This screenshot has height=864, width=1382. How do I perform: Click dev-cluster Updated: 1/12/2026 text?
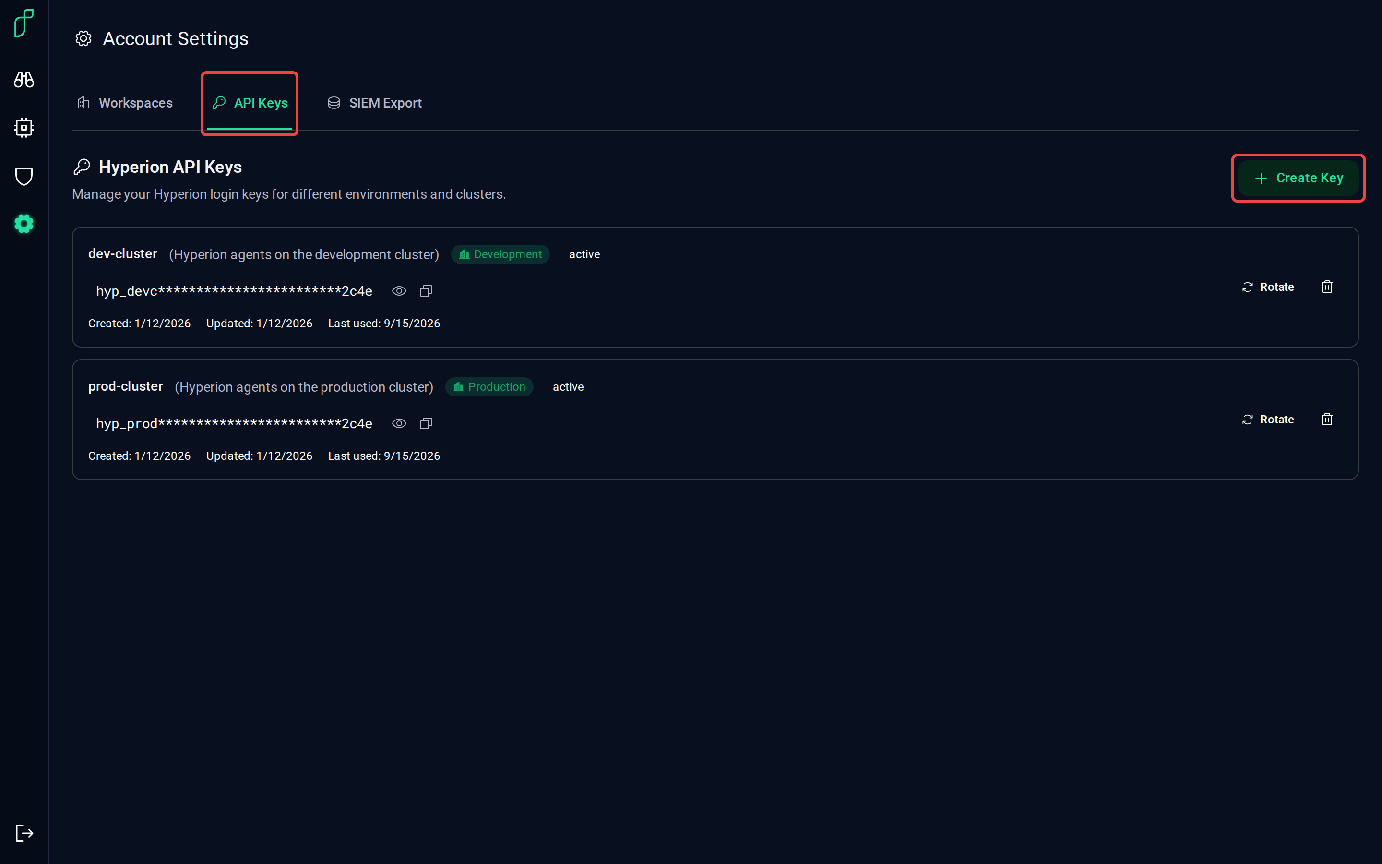pos(259,324)
